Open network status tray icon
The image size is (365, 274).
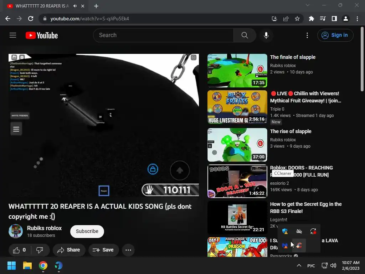click(x=324, y=265)
